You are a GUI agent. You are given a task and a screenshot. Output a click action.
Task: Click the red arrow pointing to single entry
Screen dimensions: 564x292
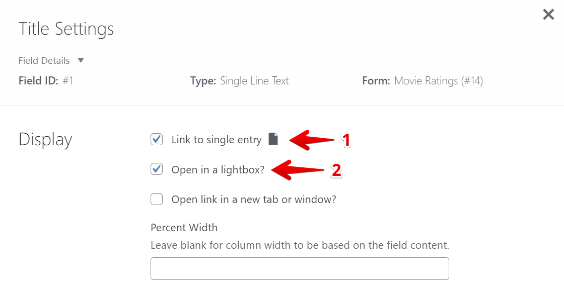point(311,140)
